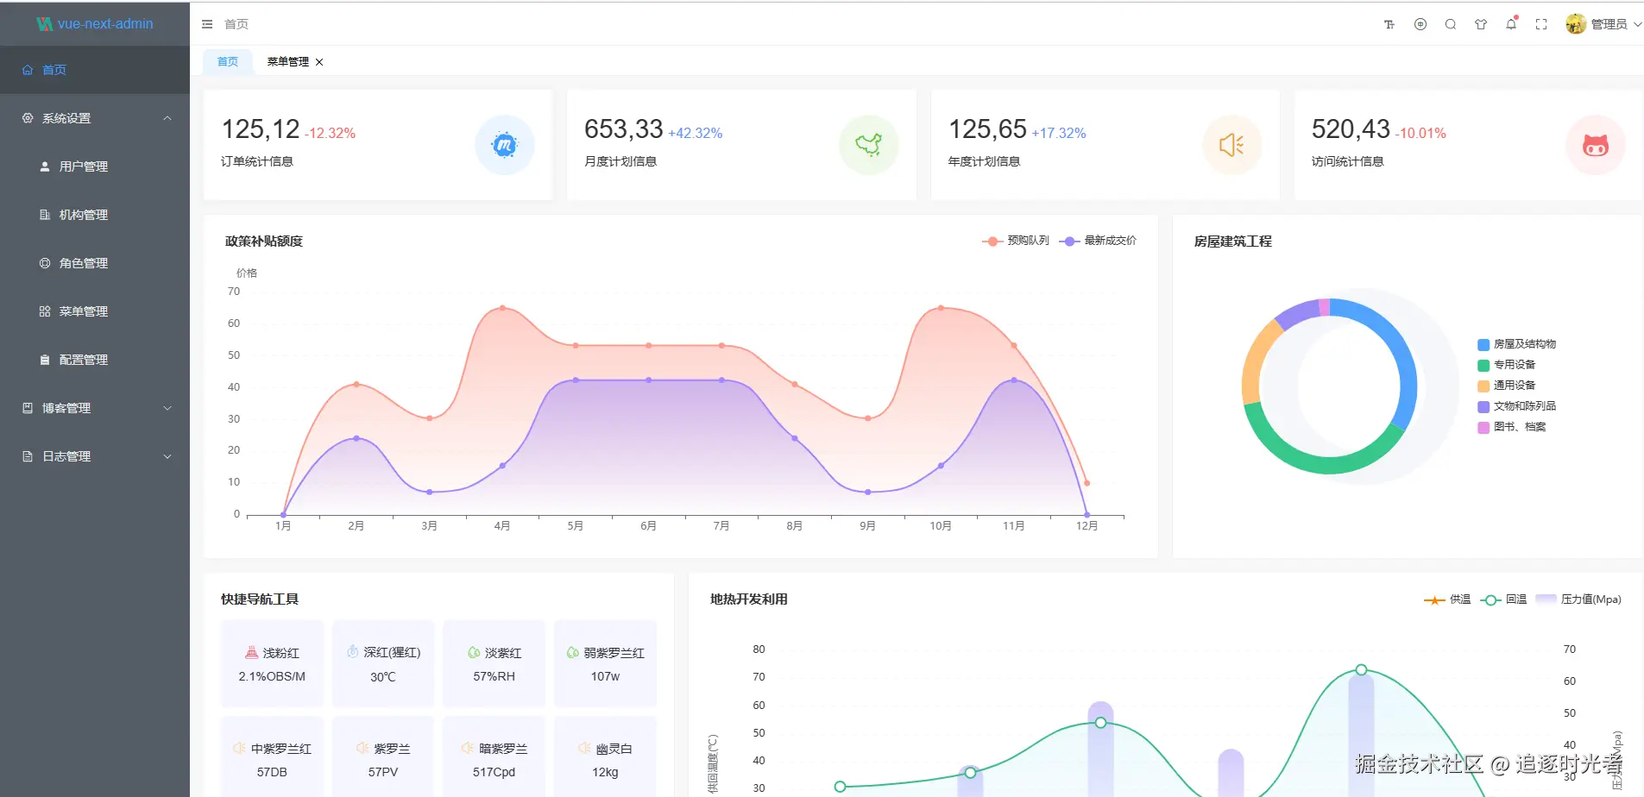Open the 中紫罗兰红 quick nav card

click(272, 757)
